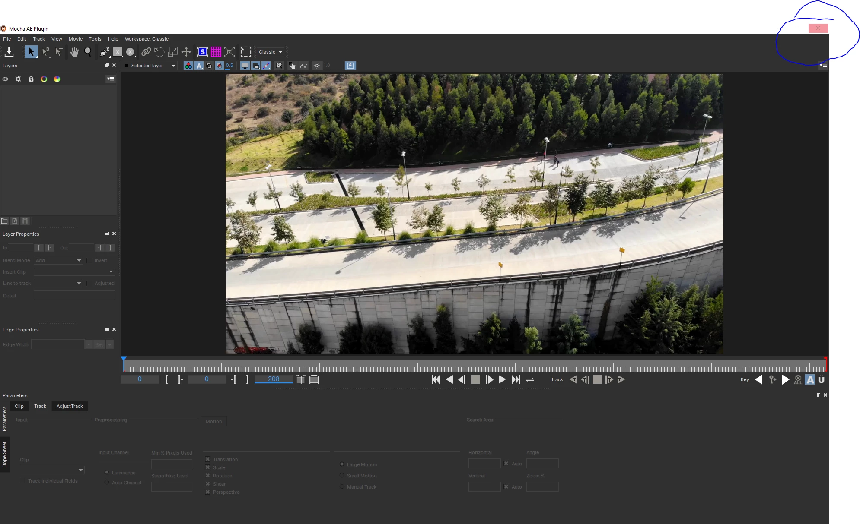Select the Large Motion radio button
860x524 pixels.
coord(342,464)
